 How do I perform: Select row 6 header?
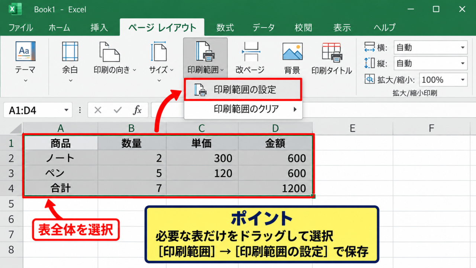11,219
